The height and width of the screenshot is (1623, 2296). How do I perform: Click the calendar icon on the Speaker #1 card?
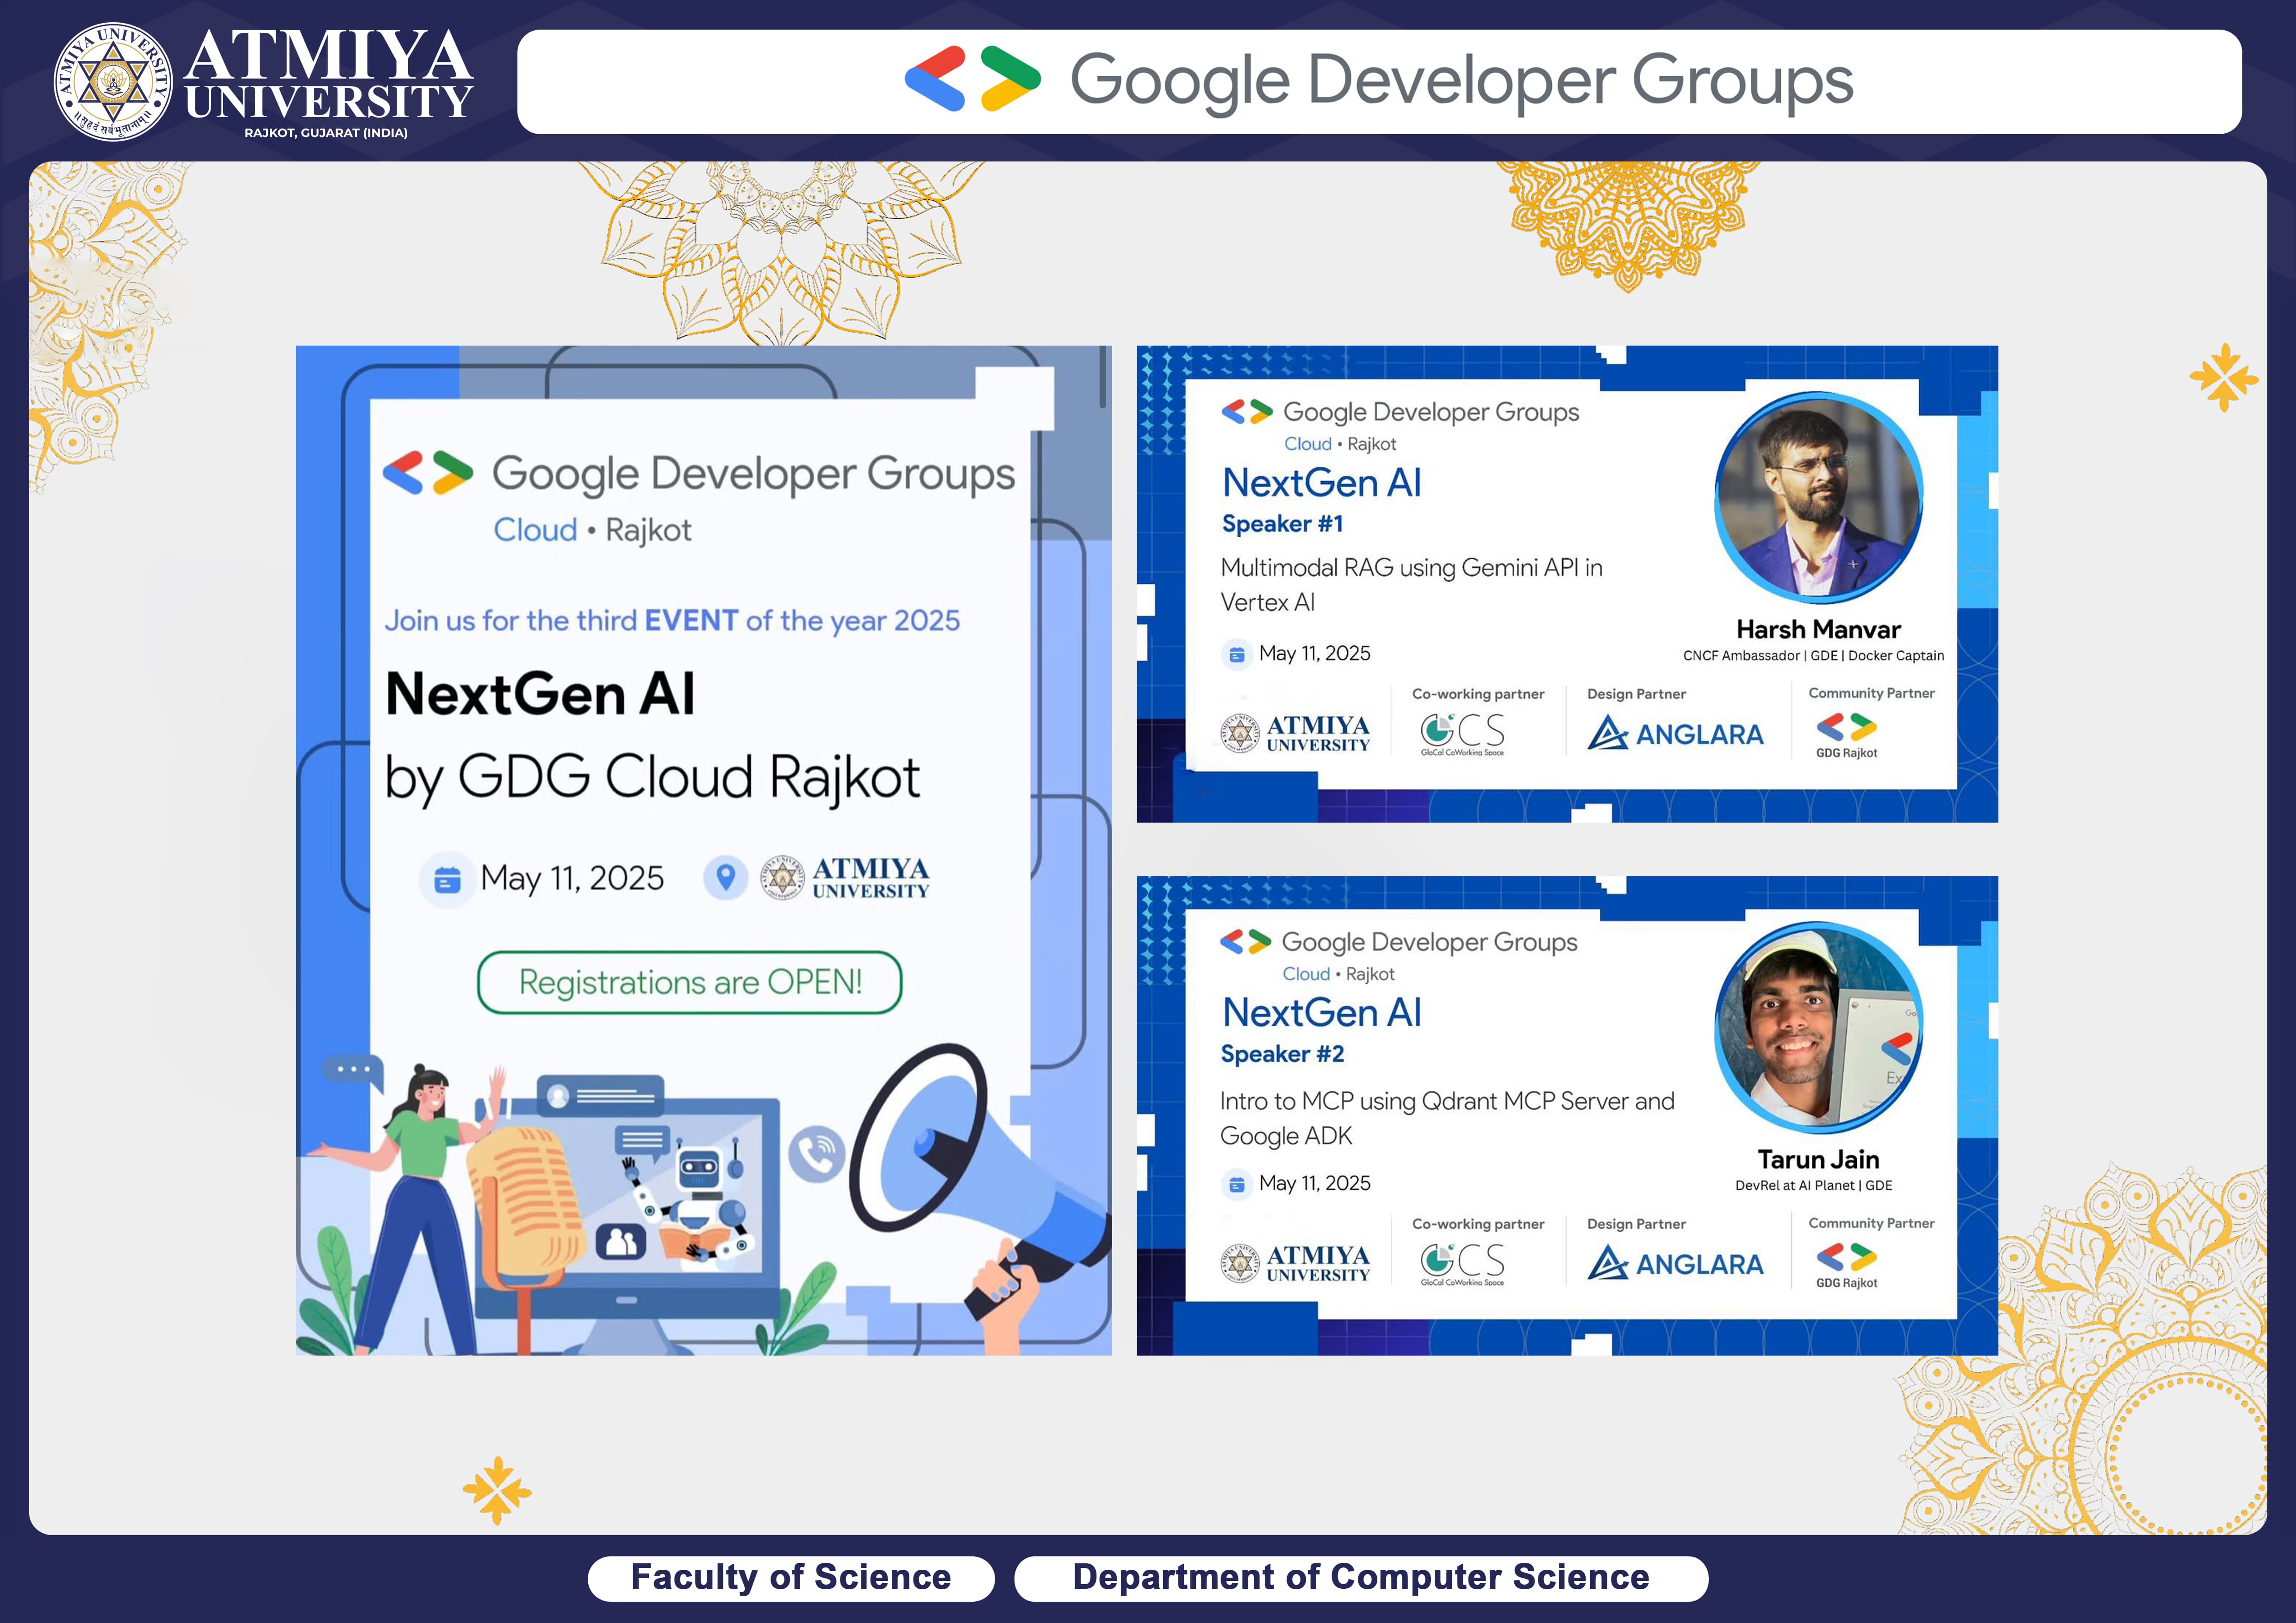click(1236, 655)
